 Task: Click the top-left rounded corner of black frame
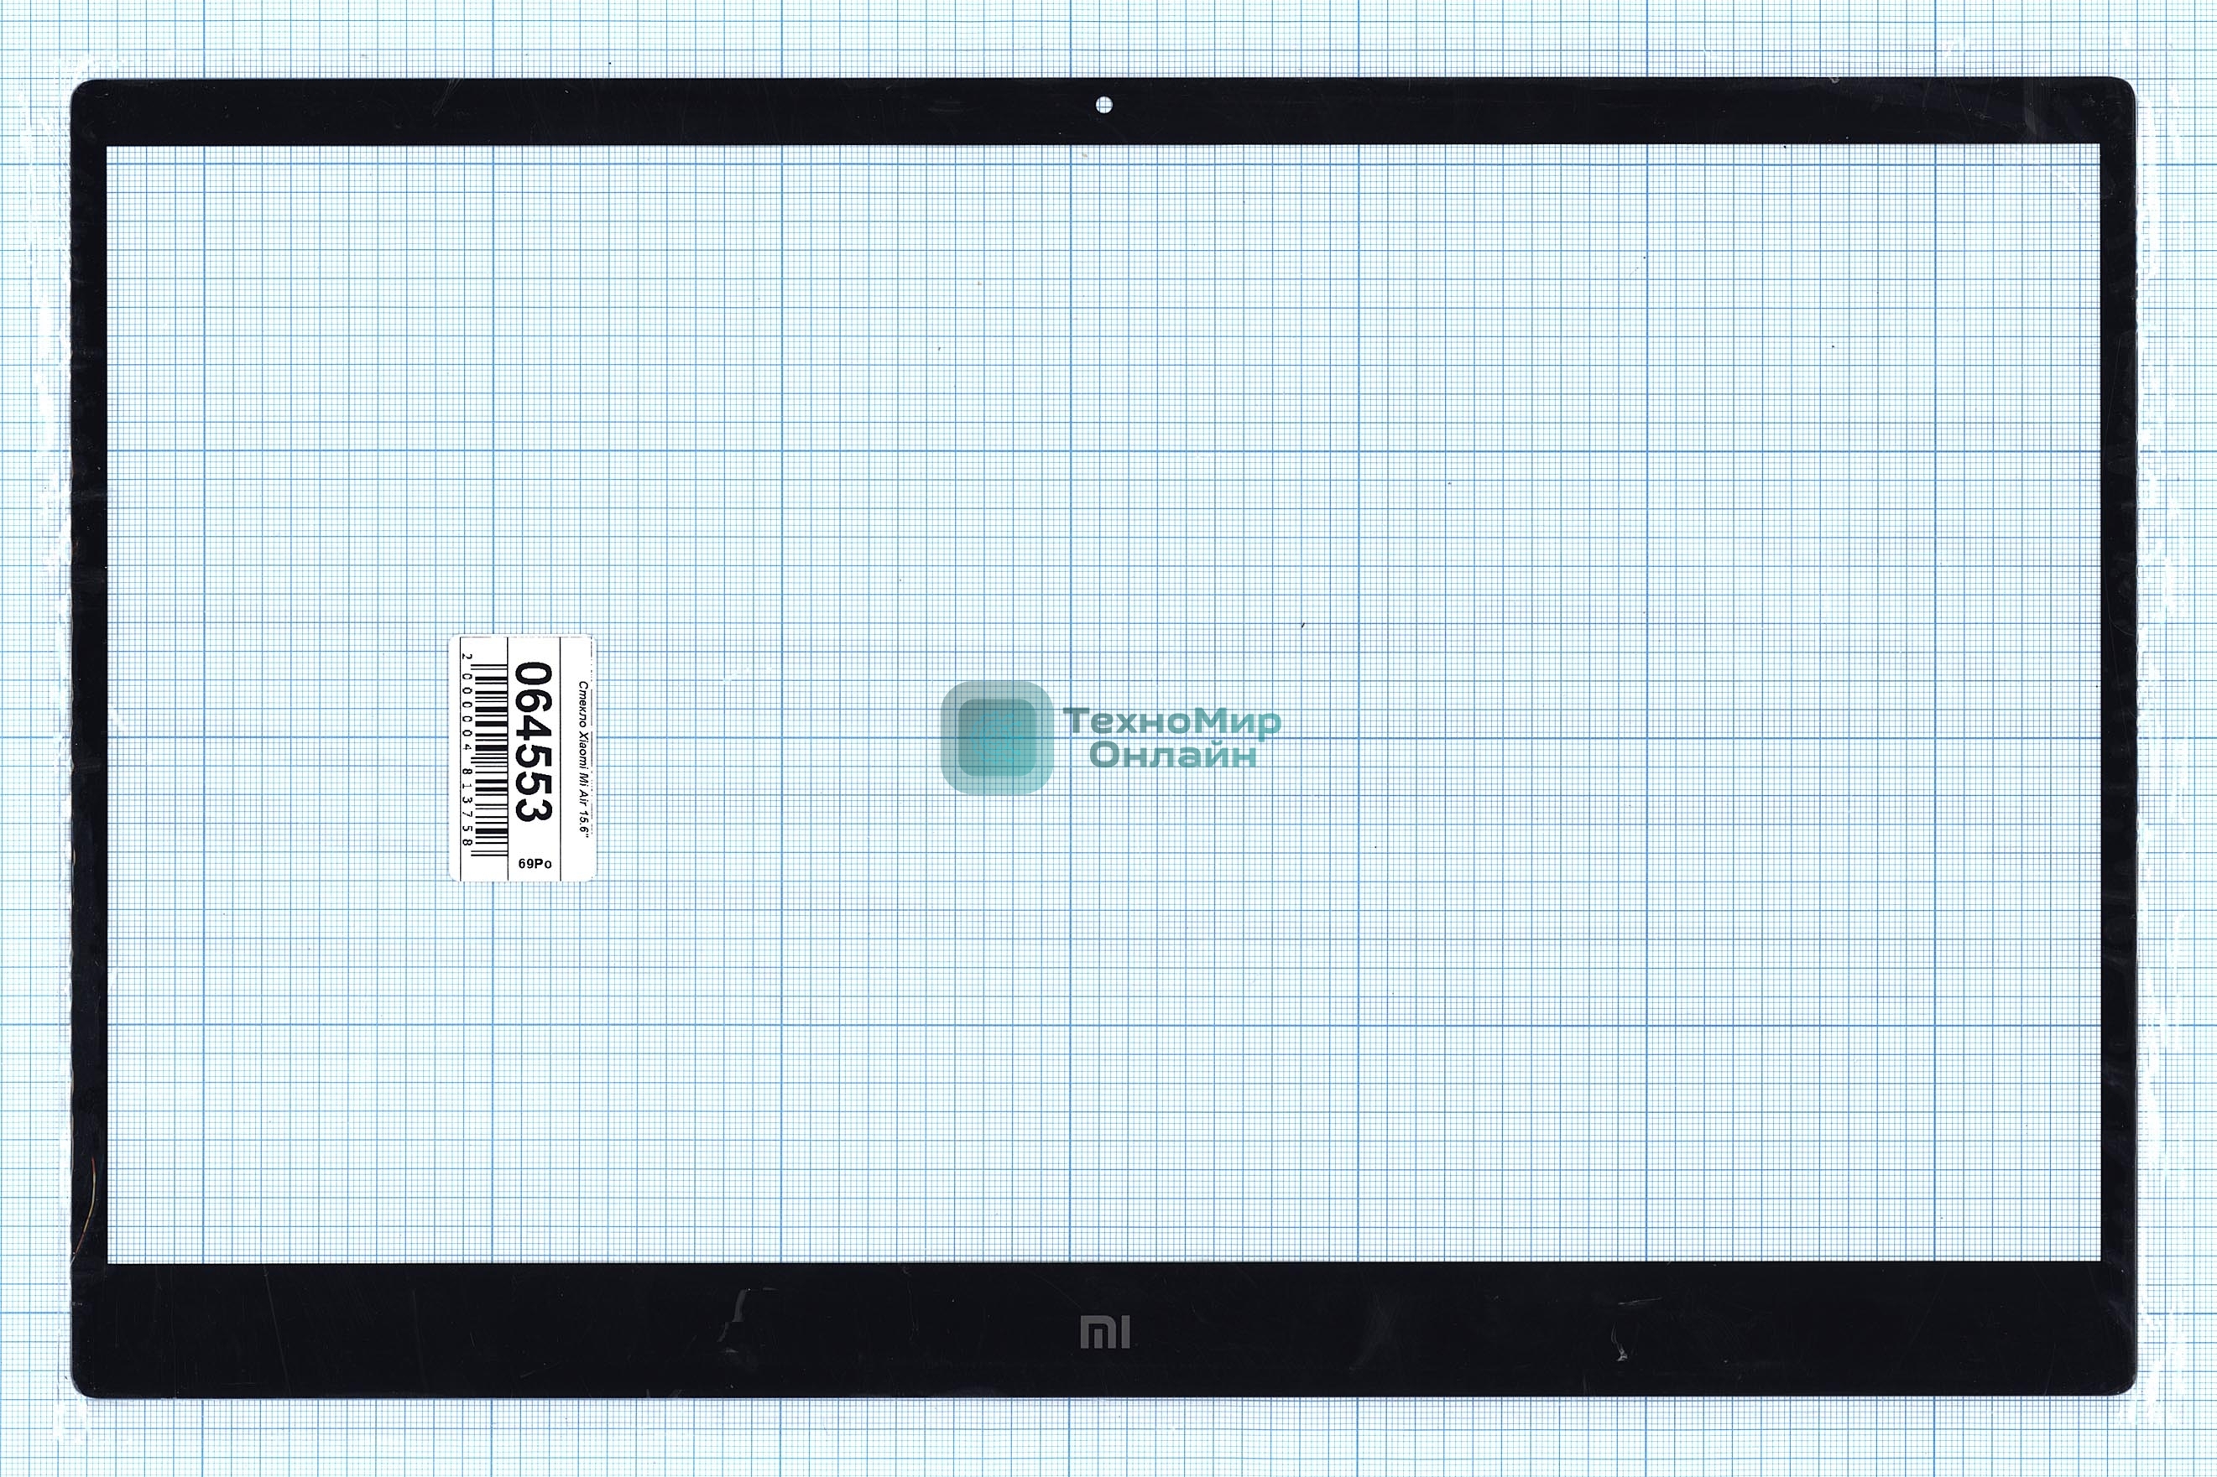pos(86,94)
